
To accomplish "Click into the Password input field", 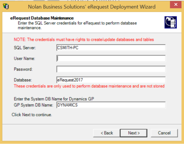I will click(x=111, y=69).
